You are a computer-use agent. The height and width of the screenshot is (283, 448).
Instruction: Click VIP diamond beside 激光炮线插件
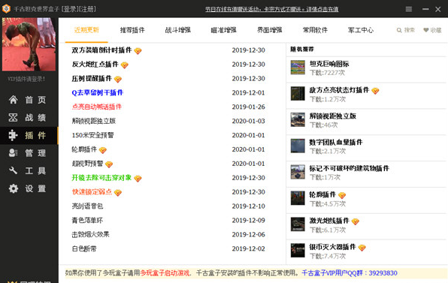(x=355, y=221)
